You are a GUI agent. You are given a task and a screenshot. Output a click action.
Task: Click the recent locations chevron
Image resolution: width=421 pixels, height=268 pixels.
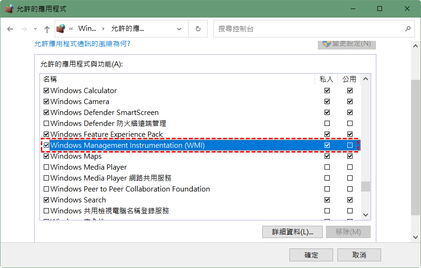[36, 29]
